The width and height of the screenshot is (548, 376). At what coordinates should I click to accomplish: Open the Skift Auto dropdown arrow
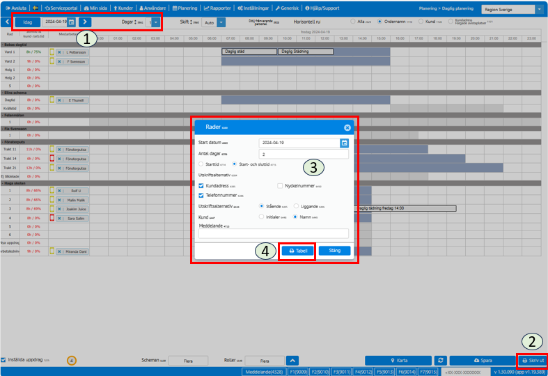[x=221, y=22]
